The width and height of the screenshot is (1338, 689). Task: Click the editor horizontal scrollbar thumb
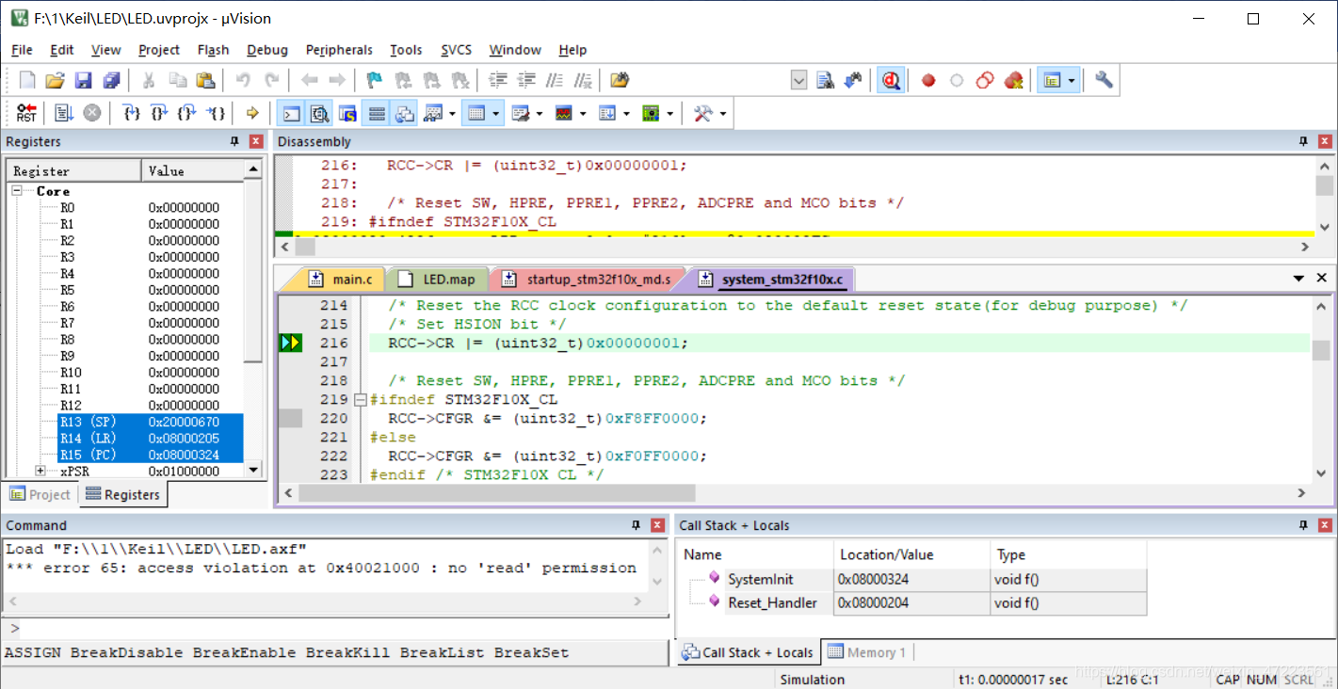click(495, 492)
